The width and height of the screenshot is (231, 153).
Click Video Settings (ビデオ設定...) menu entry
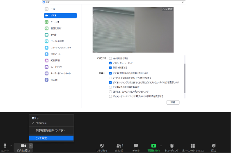[51, 138]
